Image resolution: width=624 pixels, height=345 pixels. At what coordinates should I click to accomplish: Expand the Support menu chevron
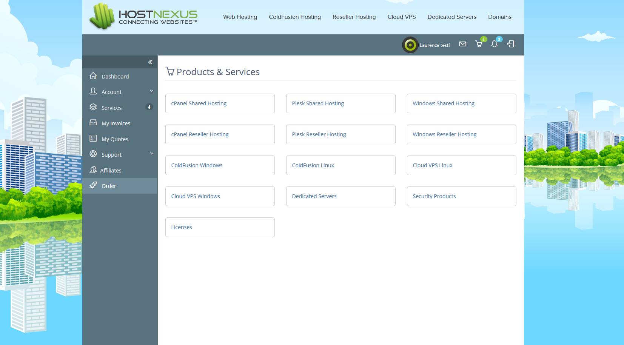pyautogui.click(x=151, y=154)
